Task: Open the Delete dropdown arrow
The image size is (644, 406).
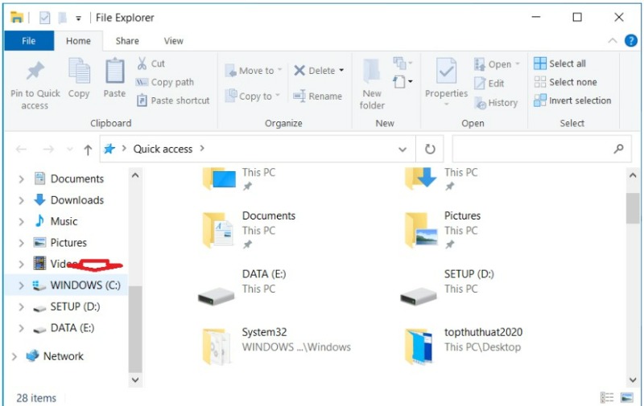Action: click(341, 71)
